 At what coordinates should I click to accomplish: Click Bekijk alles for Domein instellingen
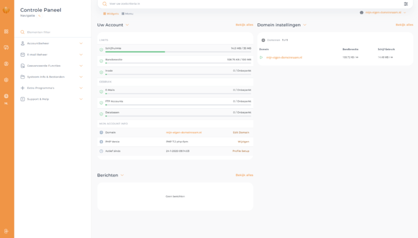coord(404,25)
